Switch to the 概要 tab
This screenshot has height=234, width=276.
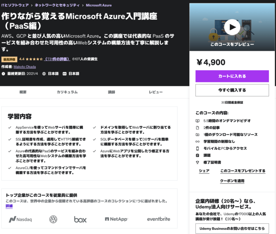23,92
